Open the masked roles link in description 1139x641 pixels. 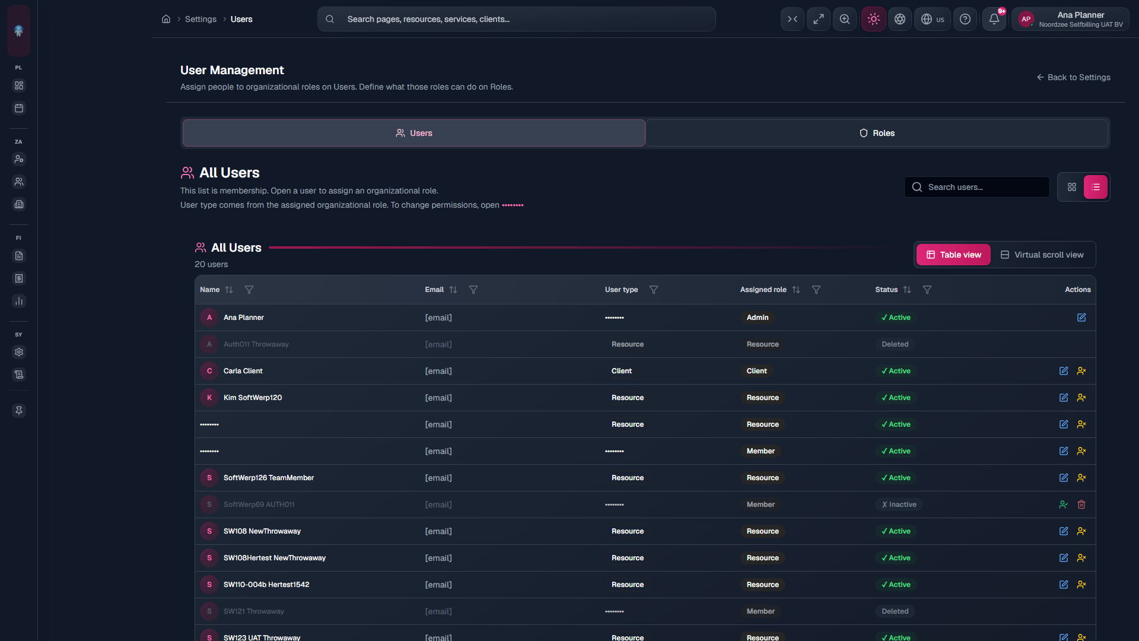513,205
